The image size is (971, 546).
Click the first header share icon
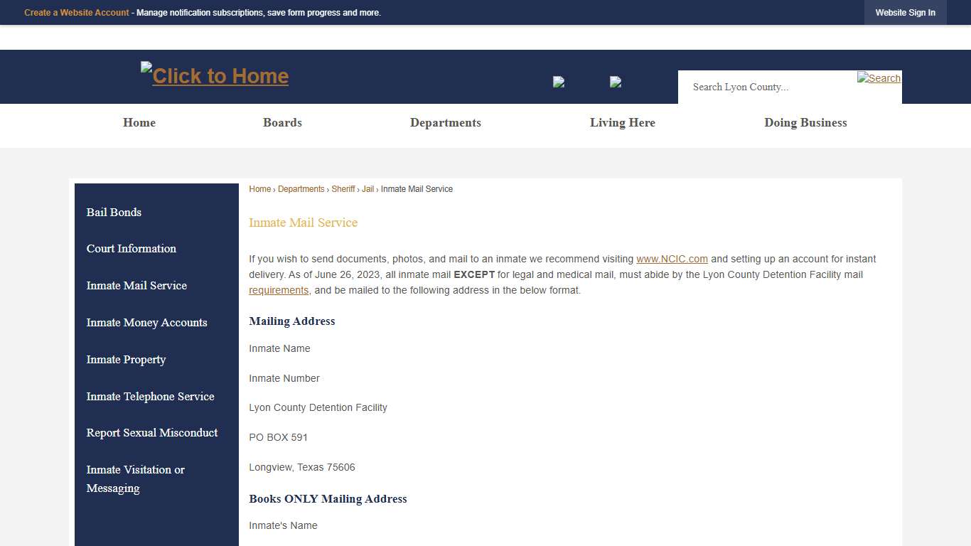pos(559,81)
